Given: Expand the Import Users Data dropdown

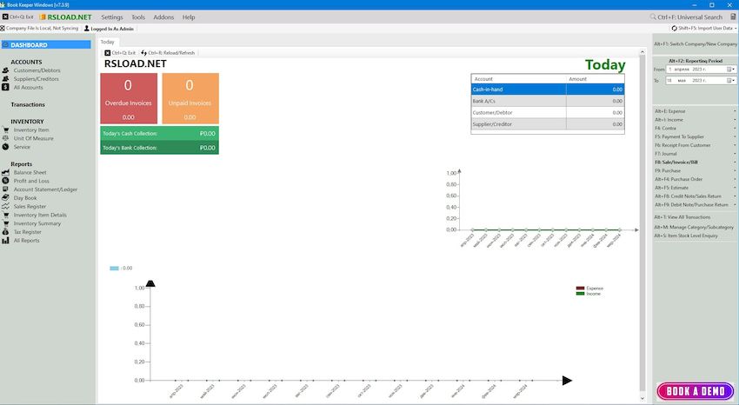Looking at the screenshot, I should click(x=735, y=29).
